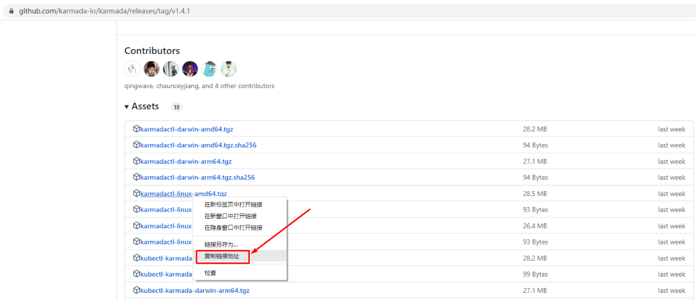Click the 27.1 MB size of karmadactl-darwin-arm64.tgz
The image size is (698, 308).
click(535, 162)
